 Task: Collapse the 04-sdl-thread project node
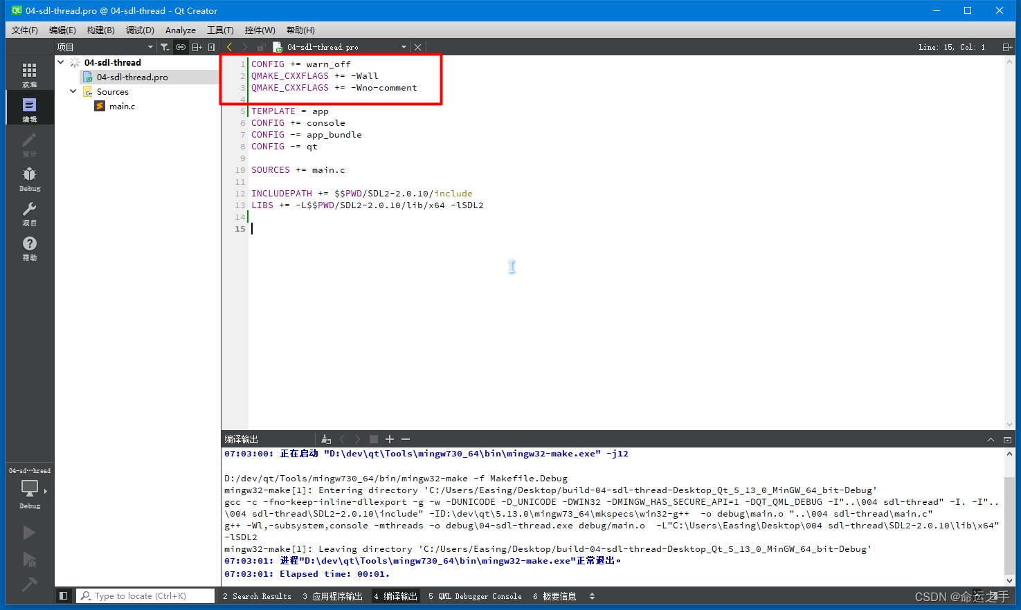point(61,62)
